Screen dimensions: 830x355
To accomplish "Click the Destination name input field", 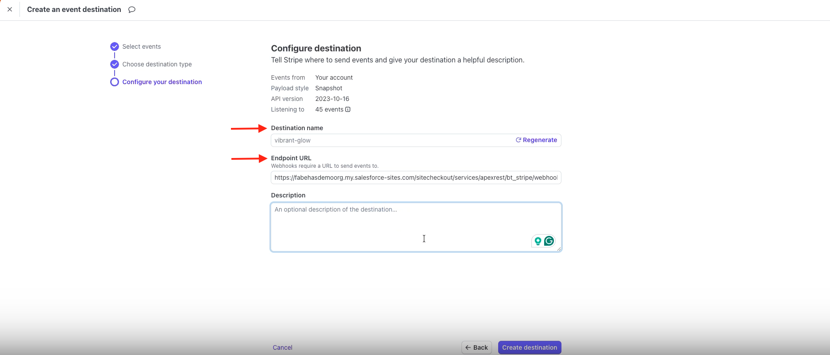I will [389, 140].
